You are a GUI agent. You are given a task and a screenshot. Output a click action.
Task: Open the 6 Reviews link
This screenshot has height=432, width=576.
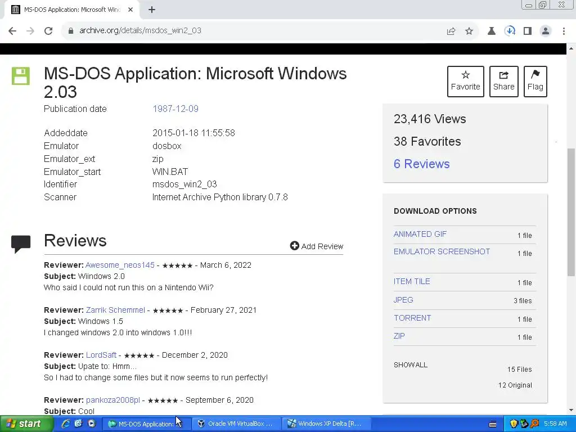421,164
